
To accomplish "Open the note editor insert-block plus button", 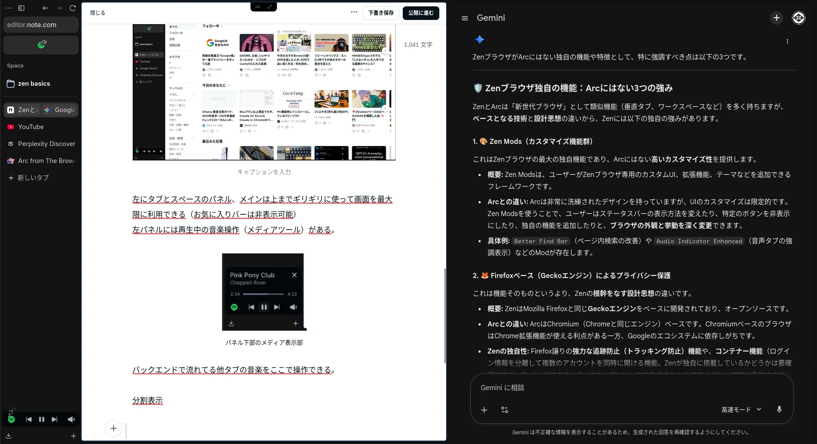I will coord(114,428).
